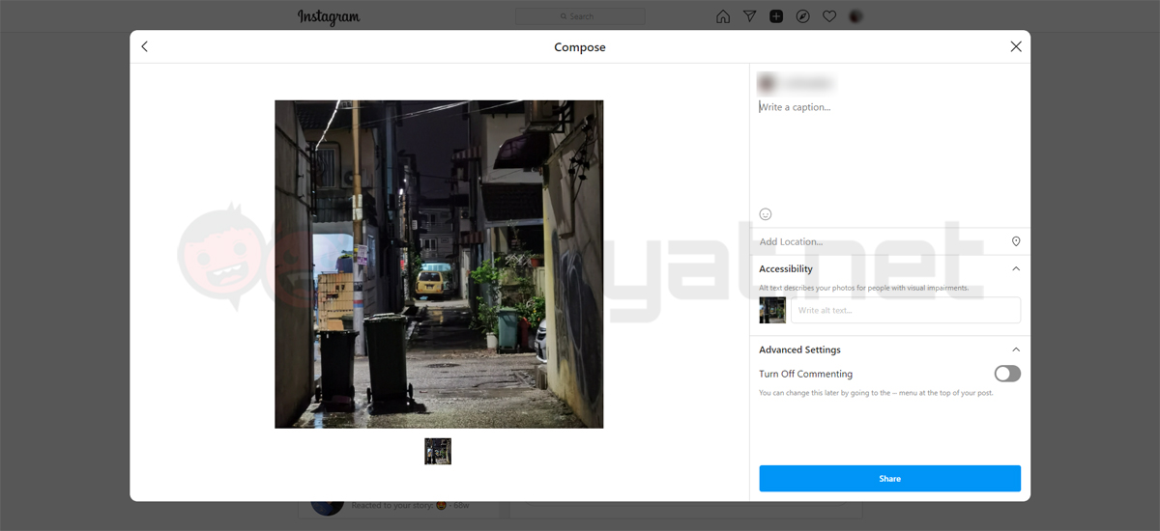Click the Write a caption text area

pyautogui.click(x=889, y=150)
